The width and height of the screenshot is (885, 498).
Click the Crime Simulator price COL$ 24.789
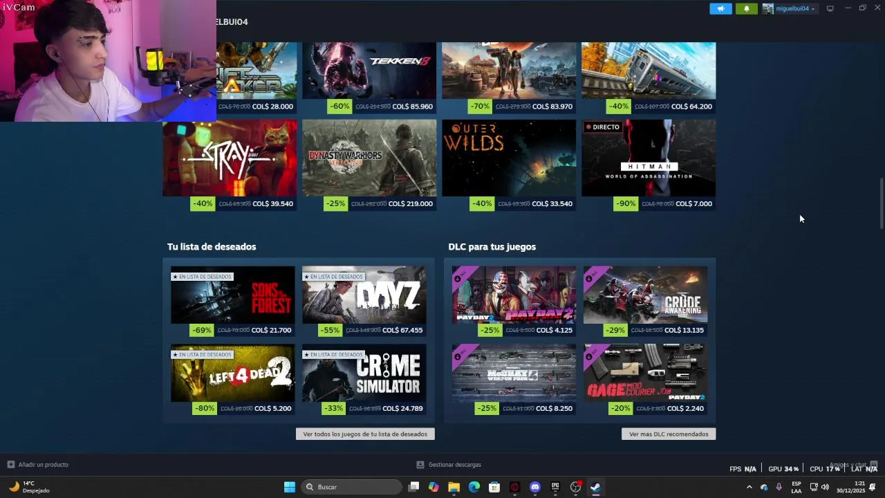point(402,409)
